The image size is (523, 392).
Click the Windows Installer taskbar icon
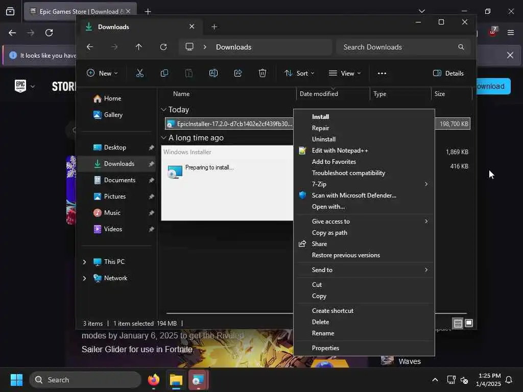tap(199, 380)
